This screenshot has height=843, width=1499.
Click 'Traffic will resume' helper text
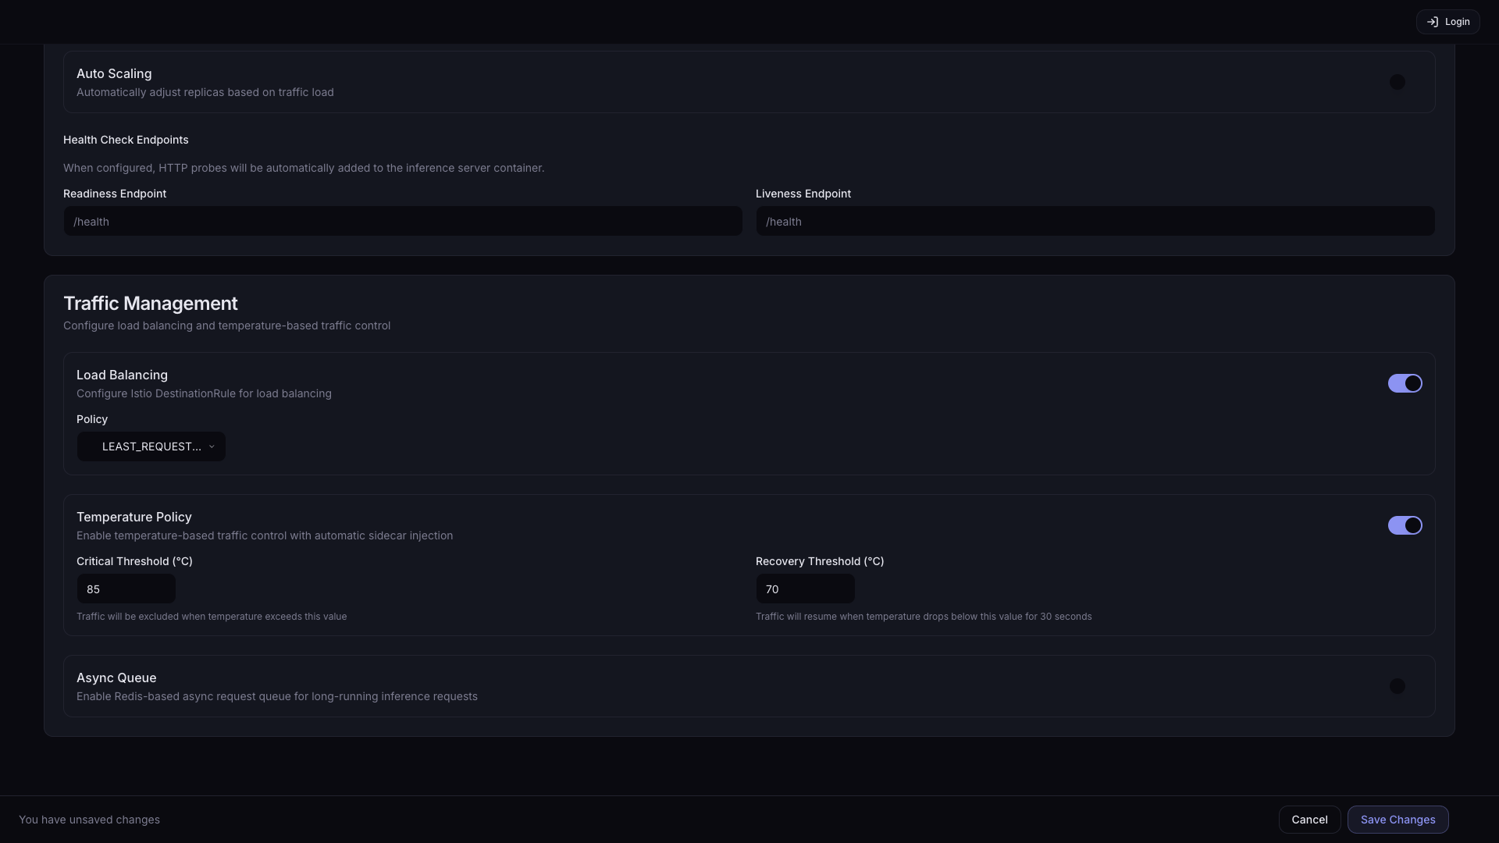coord(924,617)
